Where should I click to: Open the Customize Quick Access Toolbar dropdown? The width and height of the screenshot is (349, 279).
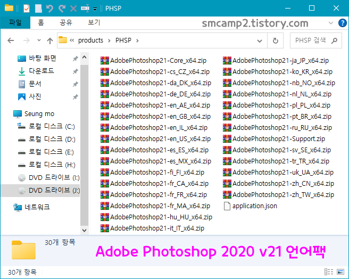95,9
